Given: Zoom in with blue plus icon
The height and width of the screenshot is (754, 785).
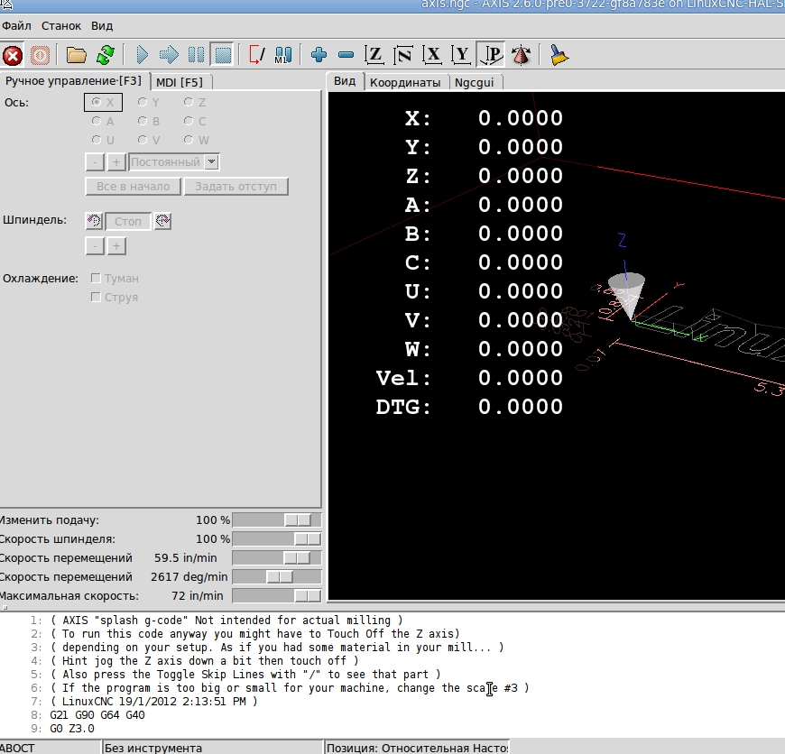Looking at the screenshot, I should pos(319,55).
